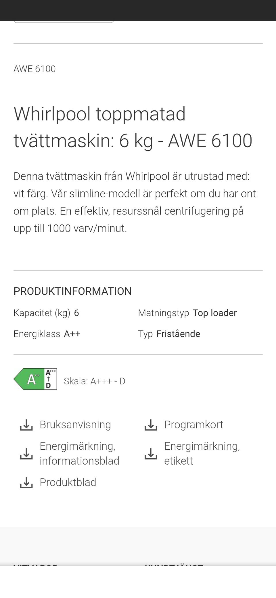
Task: Click the Skala: A+++ - D text
Action: 94,381
